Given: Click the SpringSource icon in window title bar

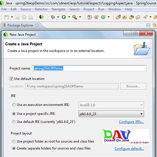Looking at the screenshot, I should pyautogui.click(x=2, y=3).
